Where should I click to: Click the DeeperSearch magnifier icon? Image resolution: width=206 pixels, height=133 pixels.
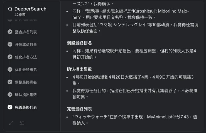[x=10, y=9]
